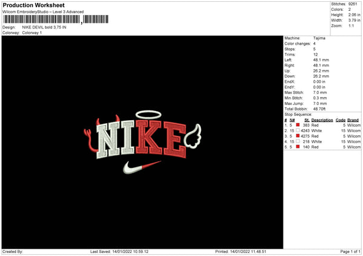Click the red swatch in stop 5
The width and height of the screenshot is (363, 256).
click(x=298, y=147)
